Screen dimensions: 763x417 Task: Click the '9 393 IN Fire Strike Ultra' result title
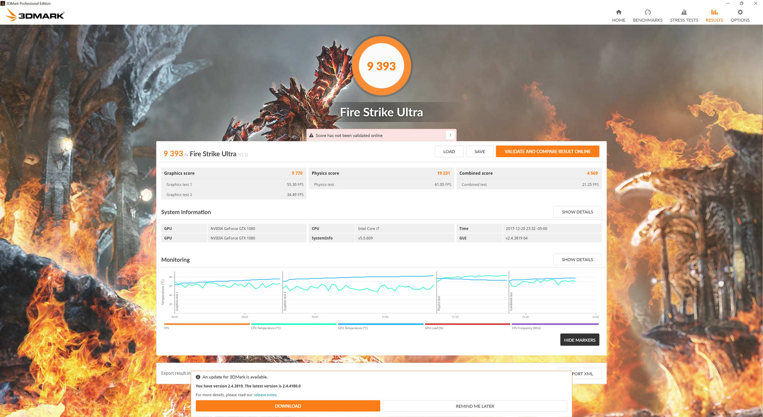coord(205,154)
